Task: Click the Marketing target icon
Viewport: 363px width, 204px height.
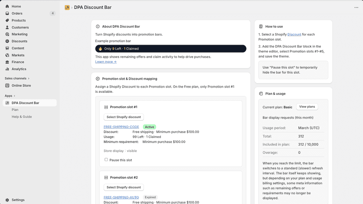Action: pos(7,34)
